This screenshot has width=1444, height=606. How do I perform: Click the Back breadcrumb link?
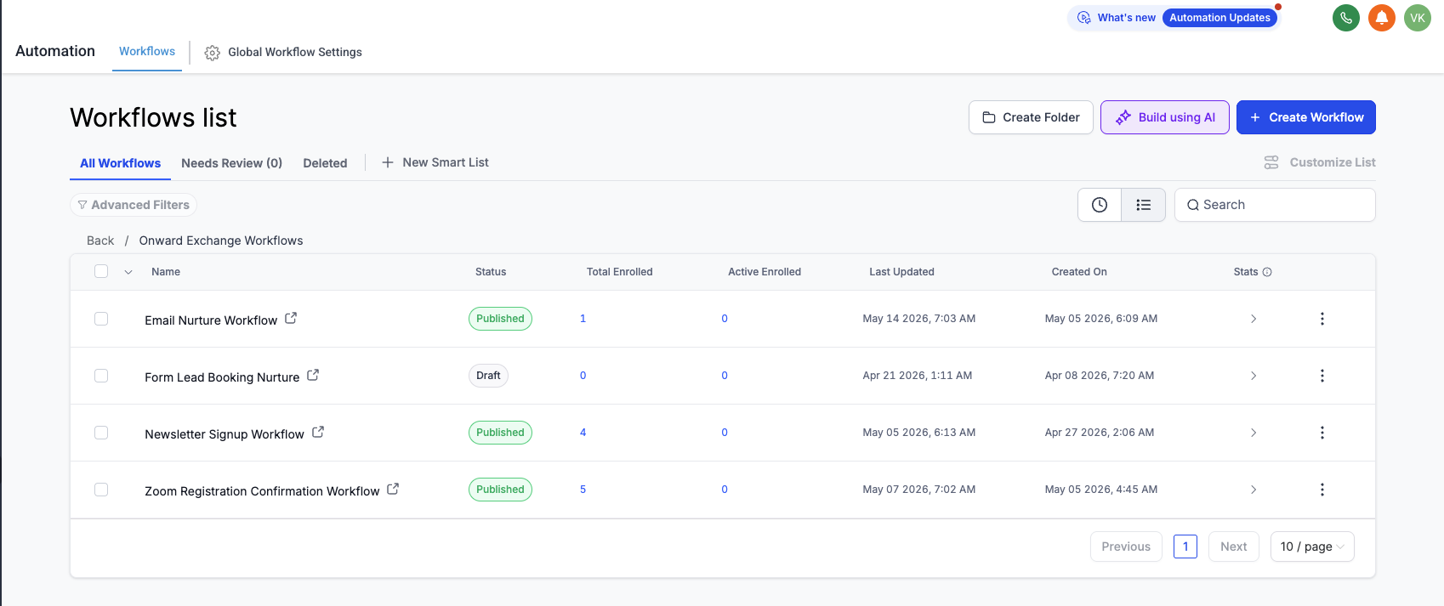(100, 241)
